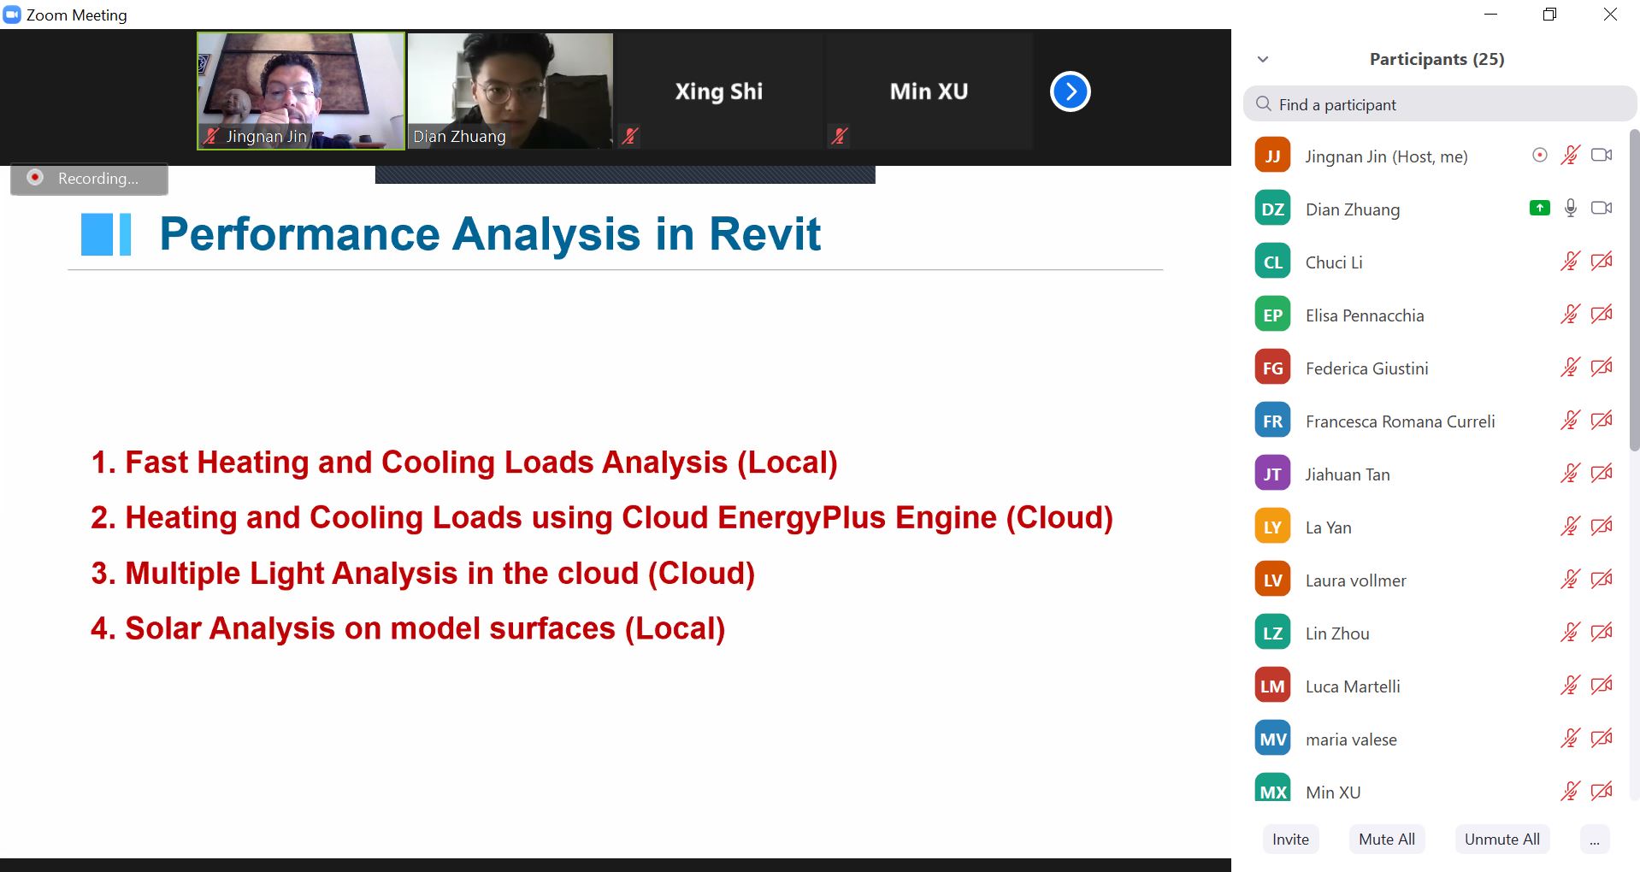1640x872 pixels.
Task: Click the Zoom logo in the title bar
Action: (x=12, y=15)
